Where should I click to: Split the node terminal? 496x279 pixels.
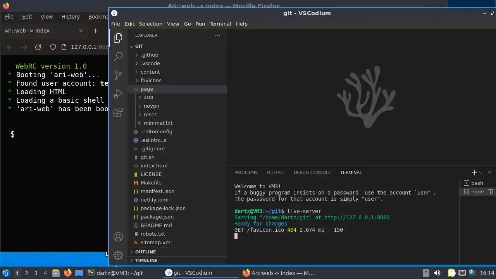(490, 191)
